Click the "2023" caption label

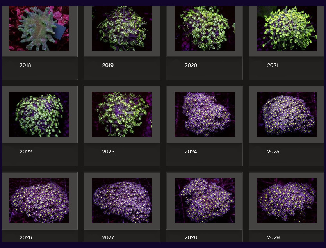point(108,152)
